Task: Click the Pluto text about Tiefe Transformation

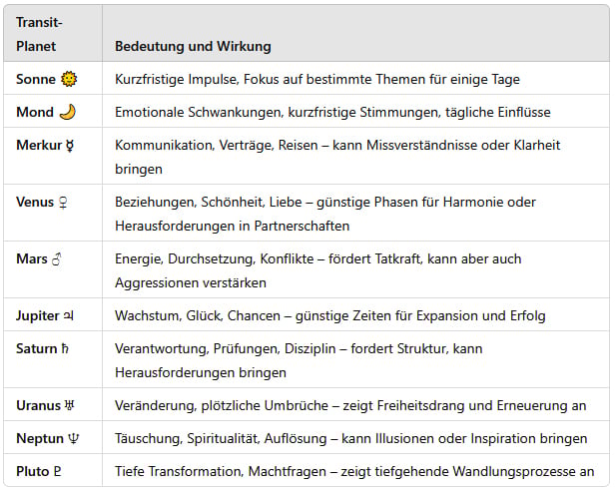Action: [354, 471]
